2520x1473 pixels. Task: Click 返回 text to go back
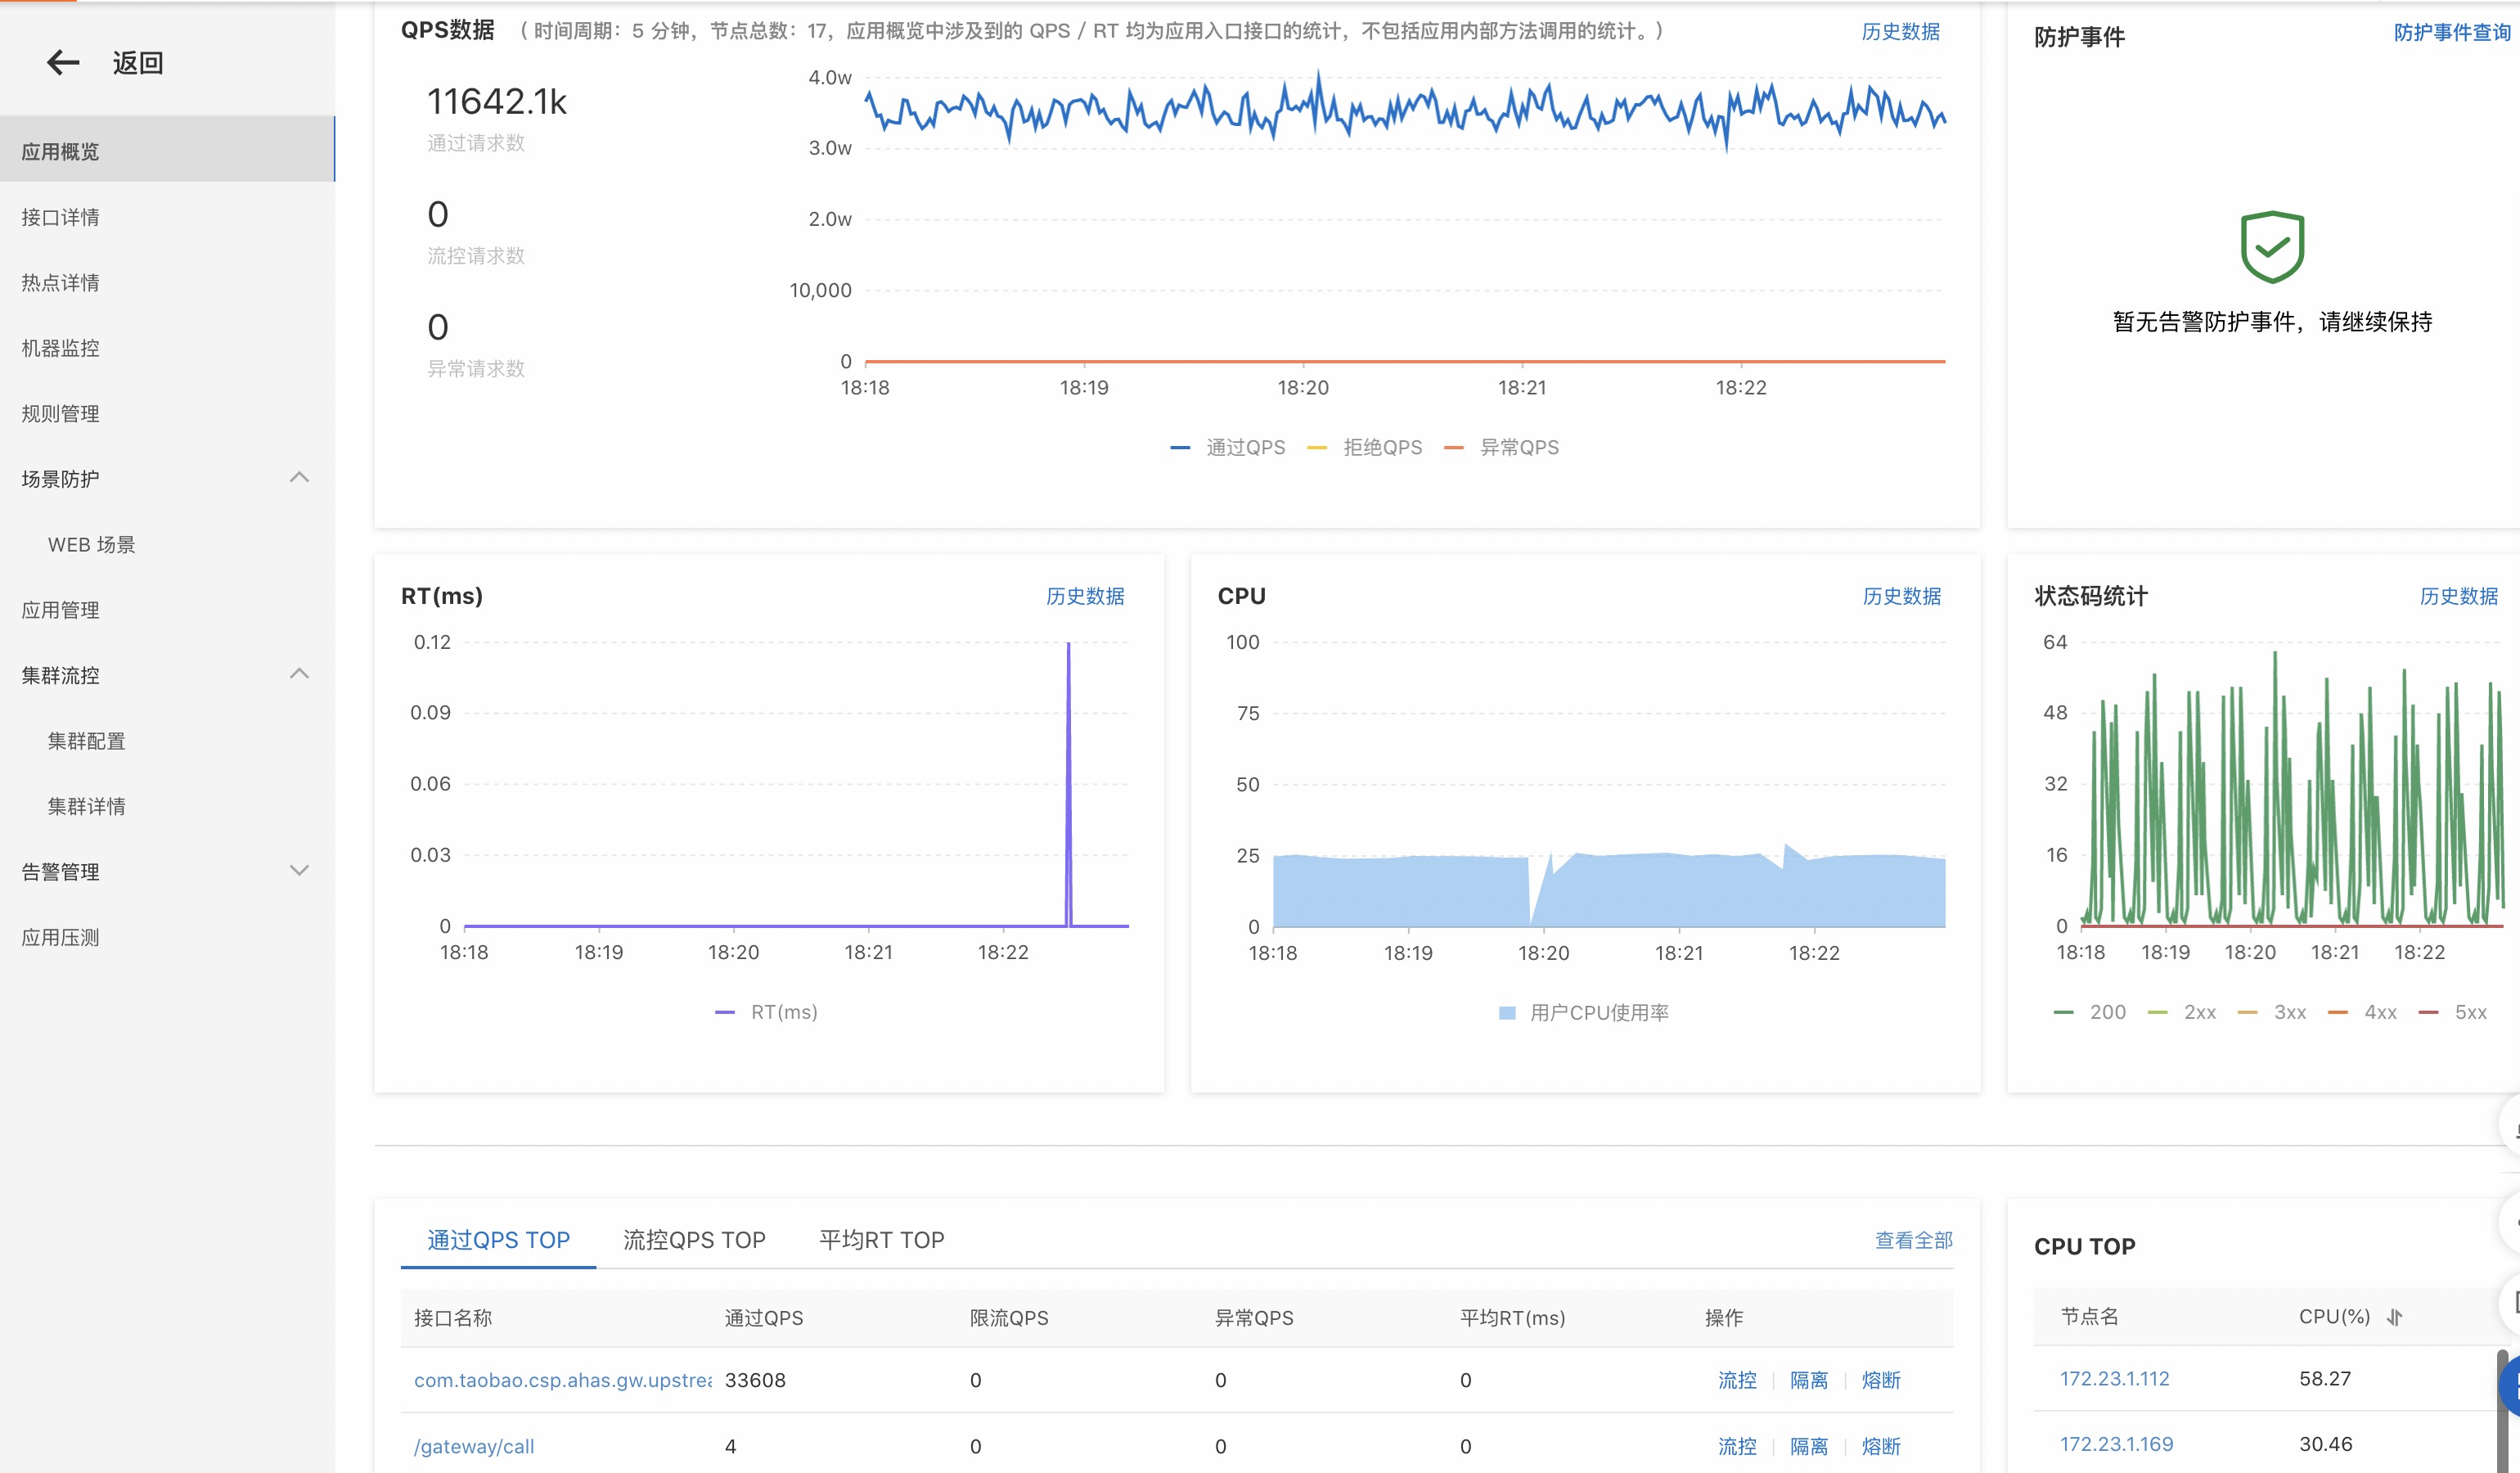point(138,63)
